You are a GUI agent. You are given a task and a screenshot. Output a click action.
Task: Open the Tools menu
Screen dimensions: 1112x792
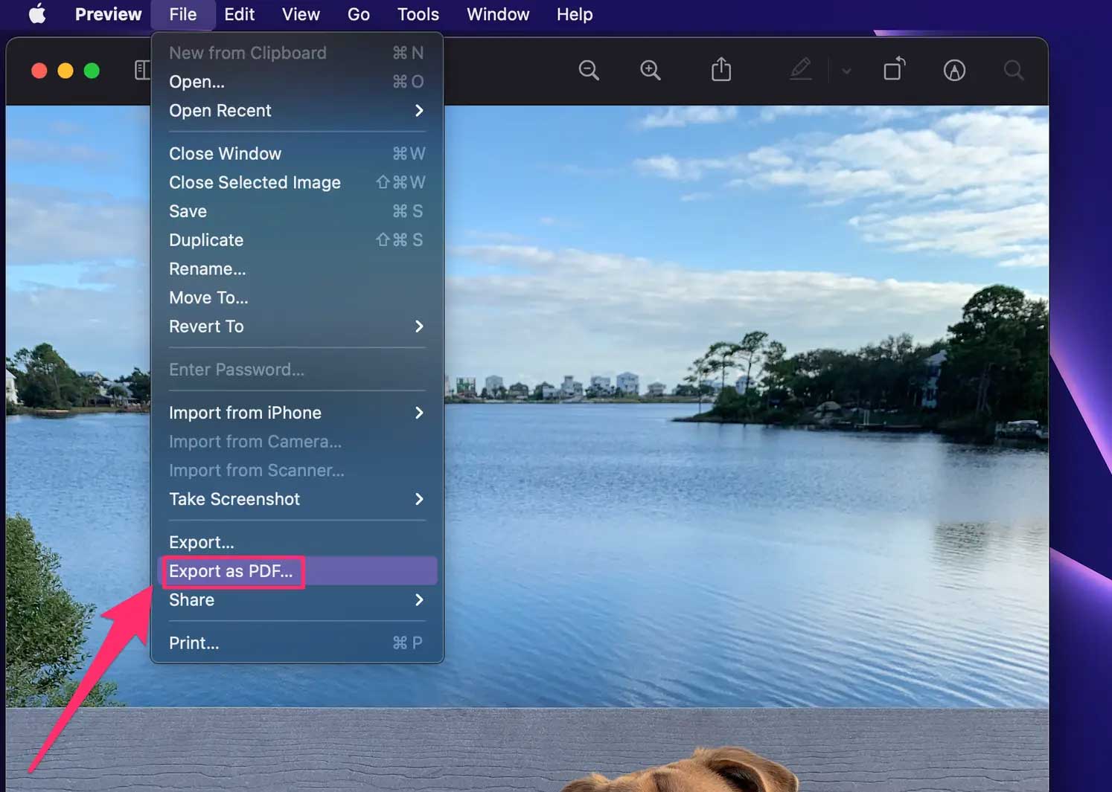(x=418, y=14)
